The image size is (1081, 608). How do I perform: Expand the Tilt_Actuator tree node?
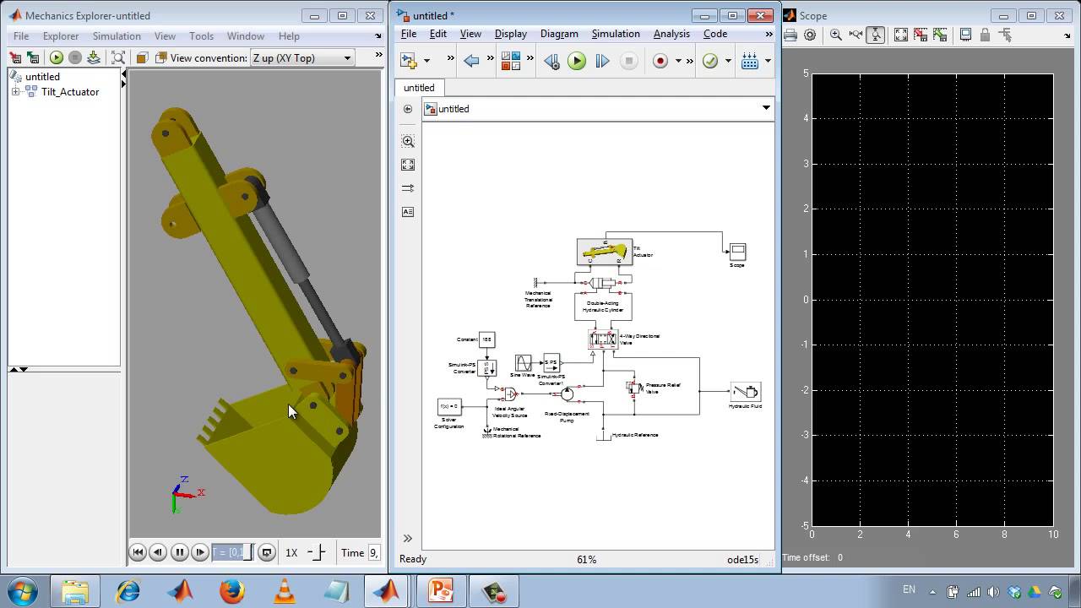click(x=15, y=92)
